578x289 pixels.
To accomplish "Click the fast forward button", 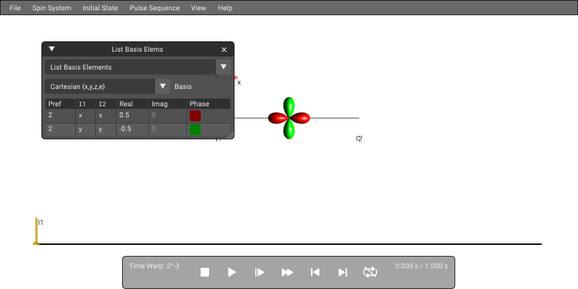I will 287,272.
